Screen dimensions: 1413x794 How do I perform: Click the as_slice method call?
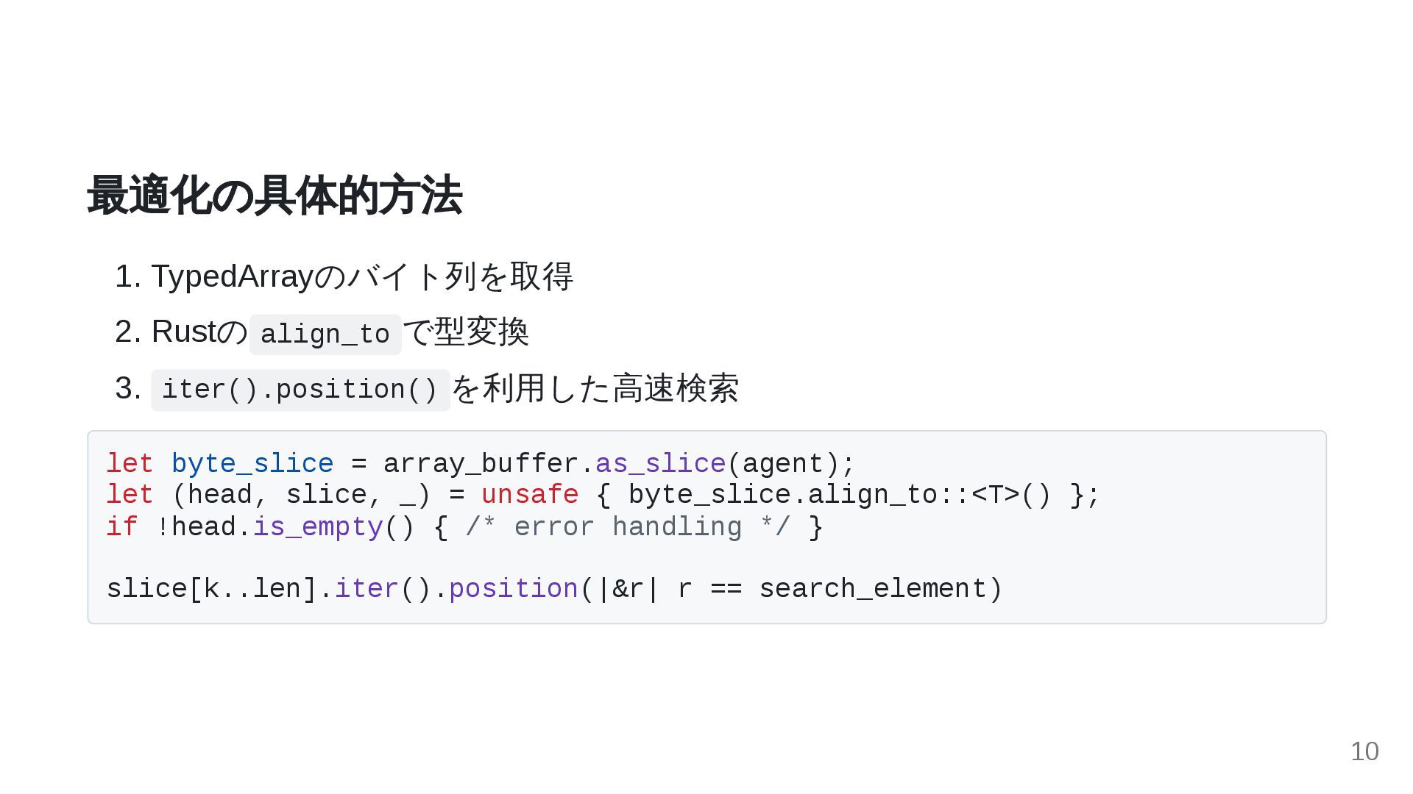[x=660, y=464]
